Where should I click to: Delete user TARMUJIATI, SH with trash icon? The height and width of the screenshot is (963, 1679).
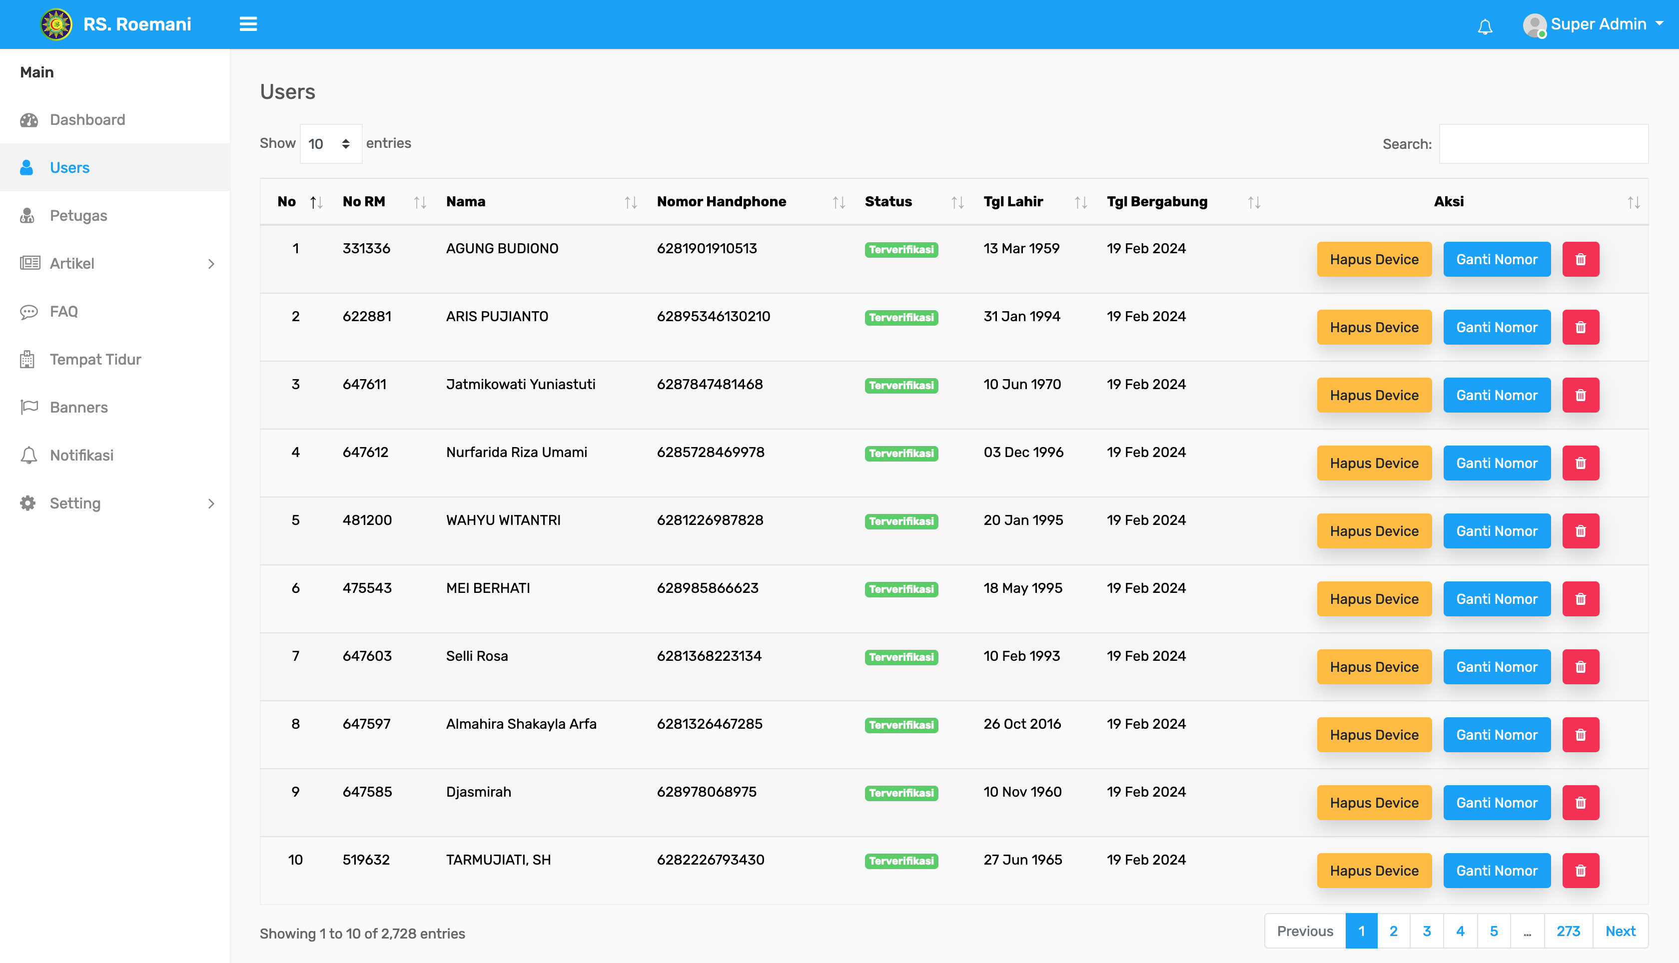pyautogui.click(x=1581, y=871)
